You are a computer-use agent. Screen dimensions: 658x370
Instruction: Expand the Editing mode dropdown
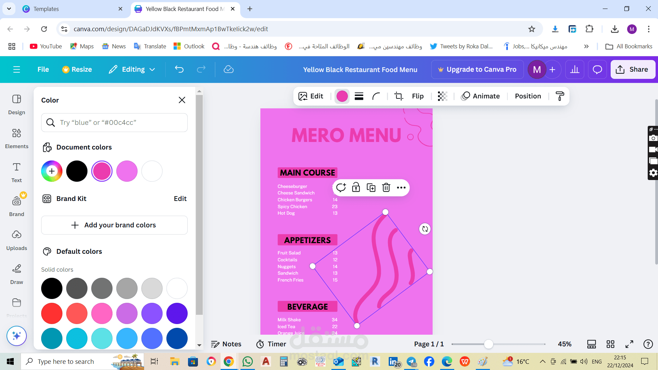(x=132, y=70)
